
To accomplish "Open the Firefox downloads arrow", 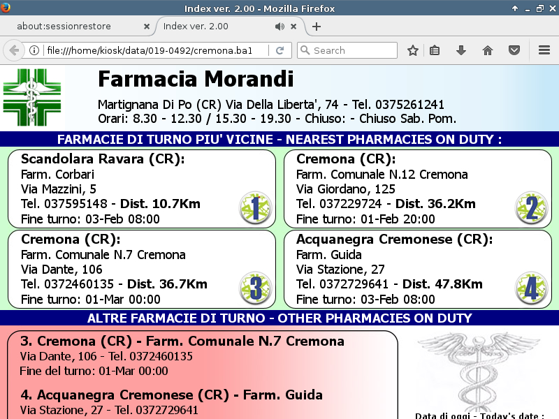I will [x=460, y=50].
